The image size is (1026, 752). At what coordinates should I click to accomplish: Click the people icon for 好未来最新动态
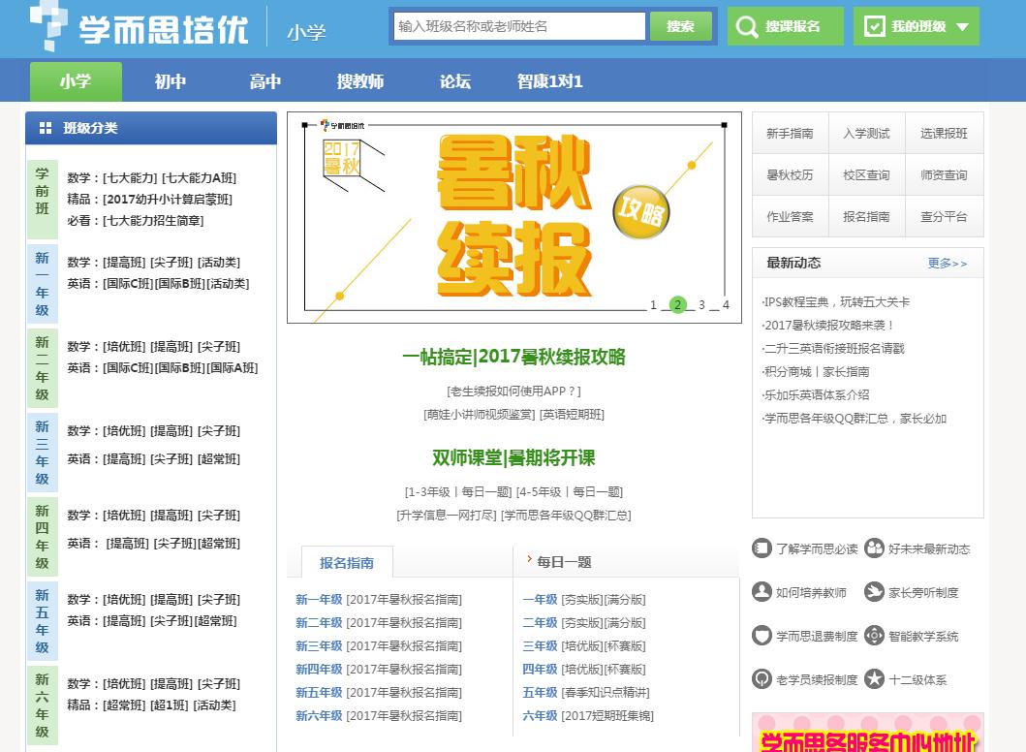876,548
